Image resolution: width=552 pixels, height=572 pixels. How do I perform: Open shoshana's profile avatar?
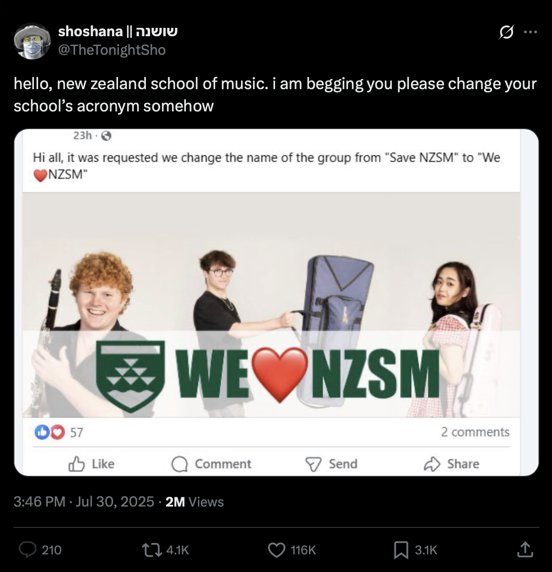coord(32,41)
